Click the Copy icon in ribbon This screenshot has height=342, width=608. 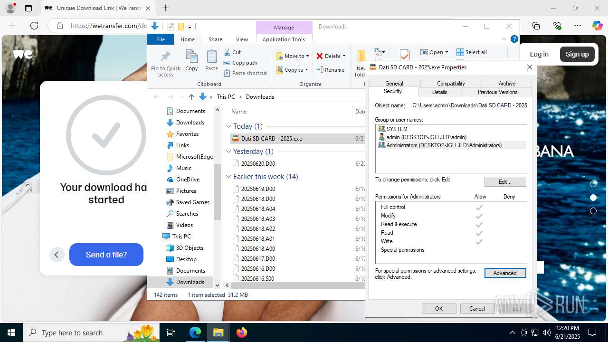click(x=191, y=61)
